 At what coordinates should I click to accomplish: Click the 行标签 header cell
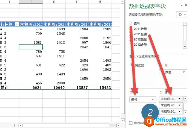click(x=9, y=24)
